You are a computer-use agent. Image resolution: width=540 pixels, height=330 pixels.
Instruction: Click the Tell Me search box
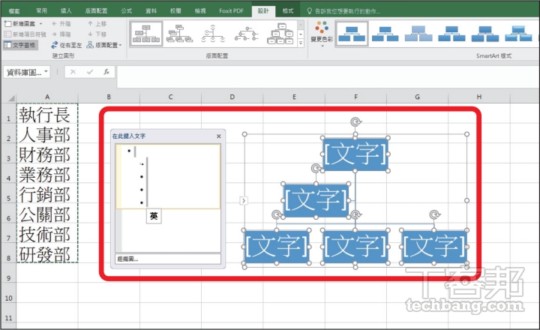pos(344,11)
